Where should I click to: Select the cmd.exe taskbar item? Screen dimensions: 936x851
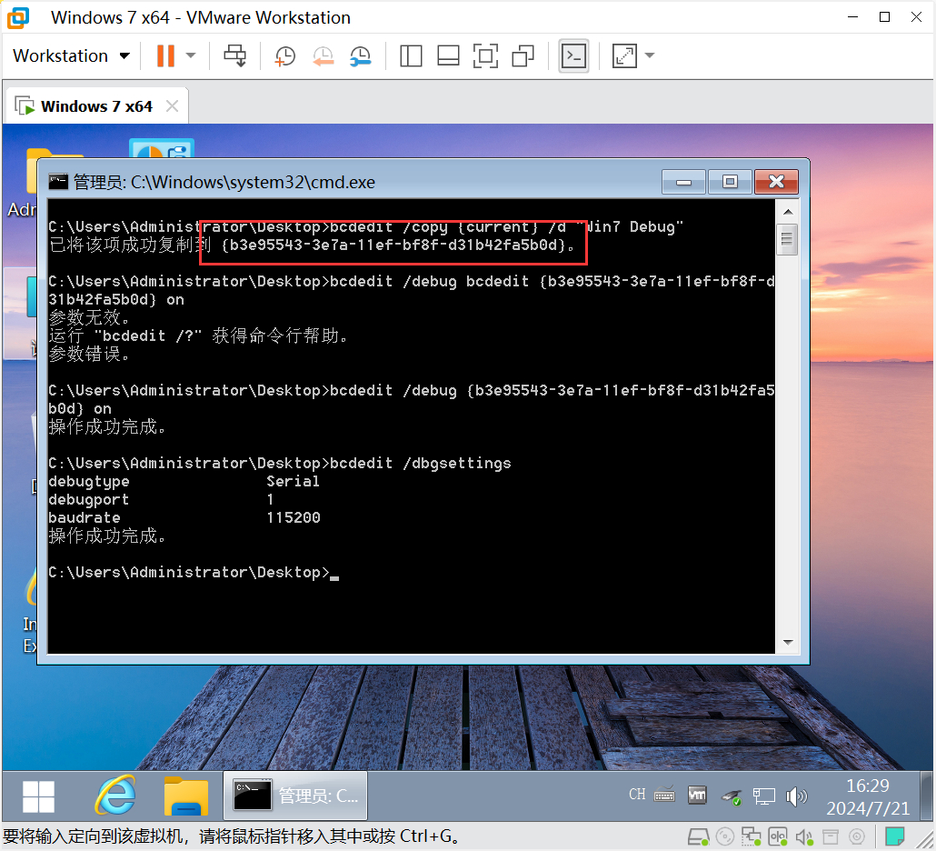296,796
